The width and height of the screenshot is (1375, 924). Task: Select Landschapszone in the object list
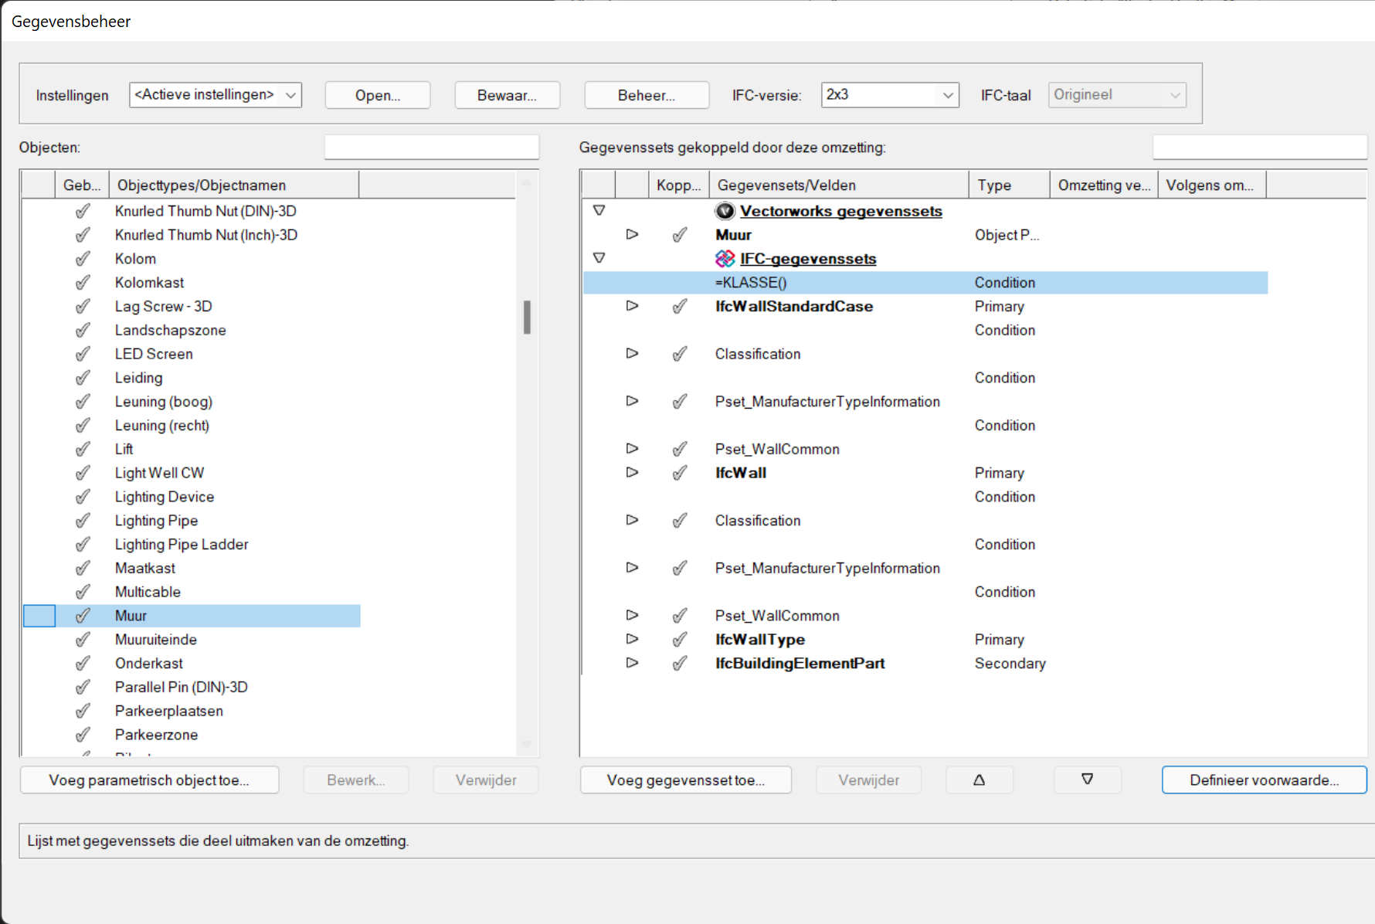pos(170,331)
